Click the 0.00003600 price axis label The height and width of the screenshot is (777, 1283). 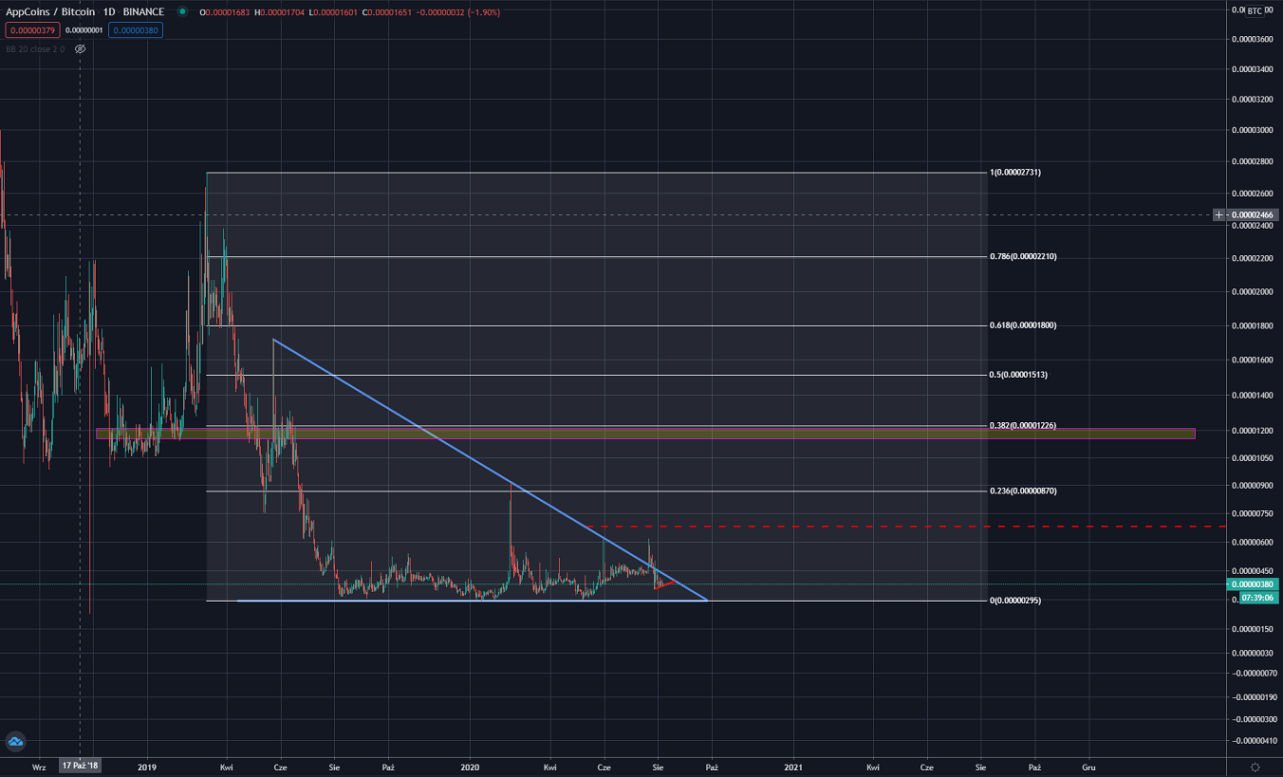click(1253, 39)
